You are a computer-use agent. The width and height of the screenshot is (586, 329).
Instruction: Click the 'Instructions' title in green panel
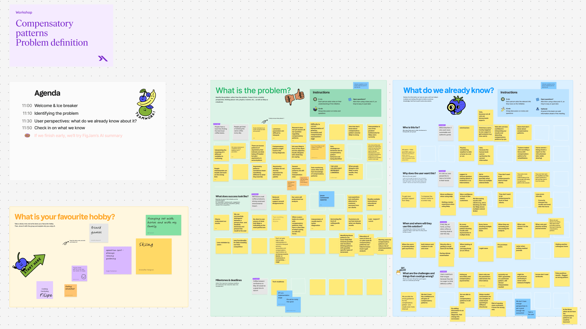click(x=321, y=92)
